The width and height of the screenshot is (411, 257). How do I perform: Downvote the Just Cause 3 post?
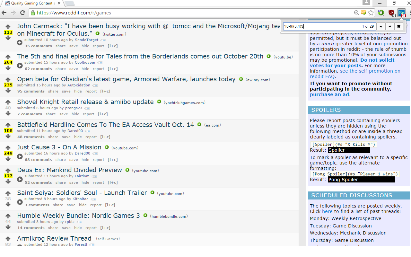point(8,159)
